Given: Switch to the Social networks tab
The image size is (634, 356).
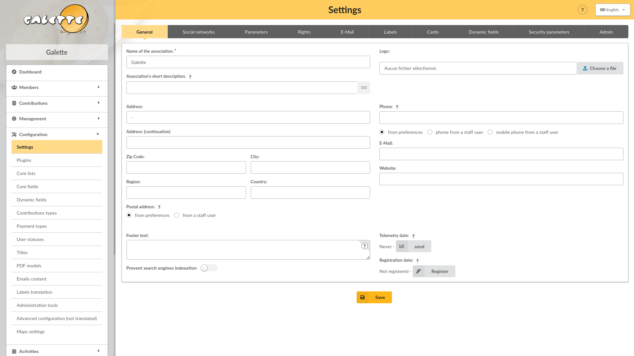Looking at the screenshot, I should (199, 32).
